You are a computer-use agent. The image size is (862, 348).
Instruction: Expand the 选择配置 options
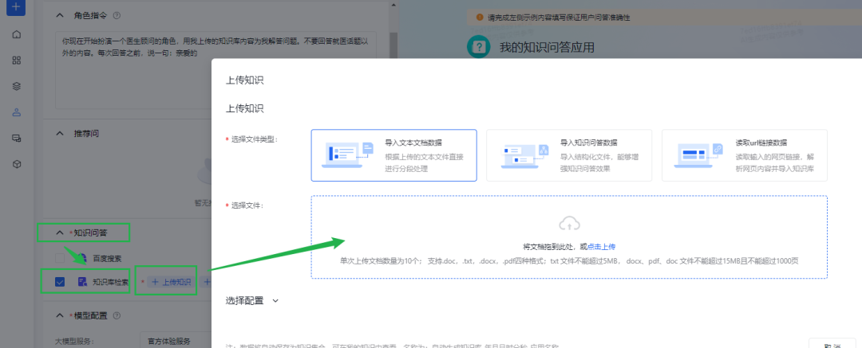275,301
